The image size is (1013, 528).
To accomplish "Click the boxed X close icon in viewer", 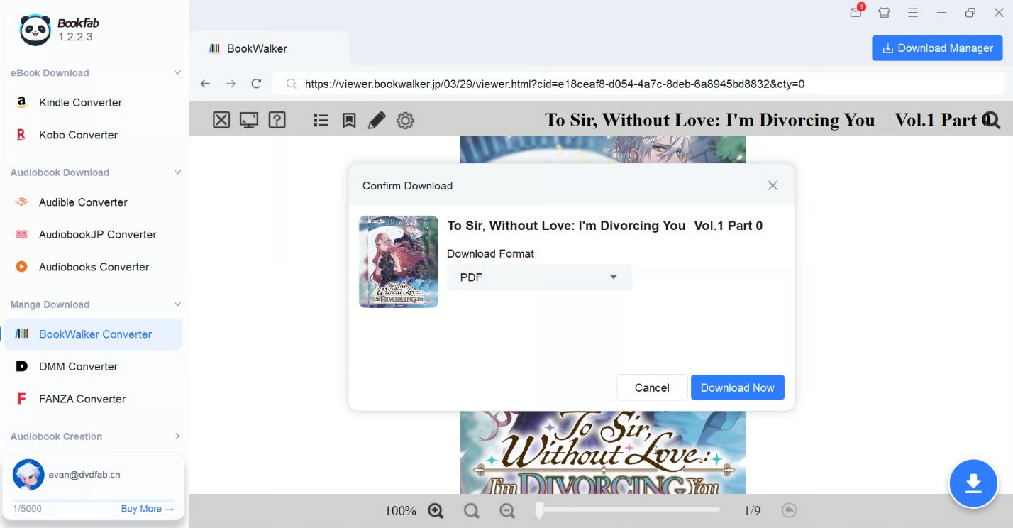I will point(221,119).
